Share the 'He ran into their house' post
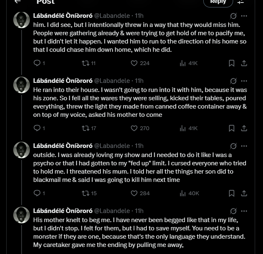Image resolution: width=263 pixels, height=254 pixels. click(244, 128)
